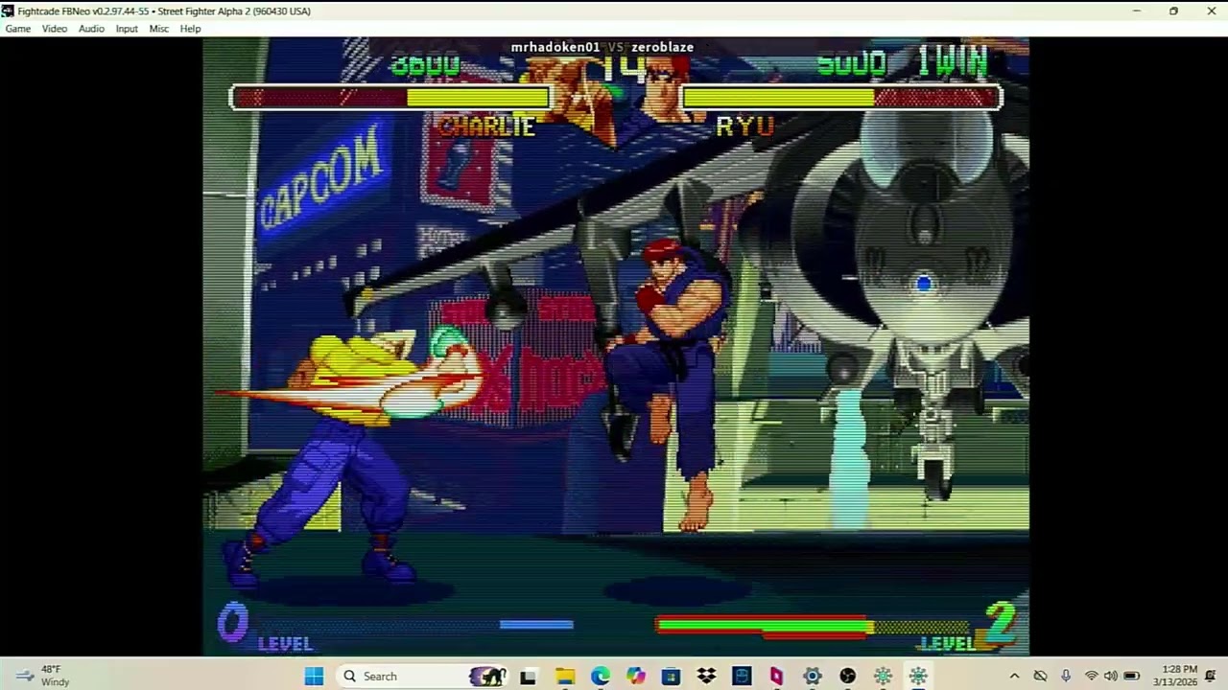
Task: Maximize the Fightcade FBNeo window
Action: point(1173,11)
